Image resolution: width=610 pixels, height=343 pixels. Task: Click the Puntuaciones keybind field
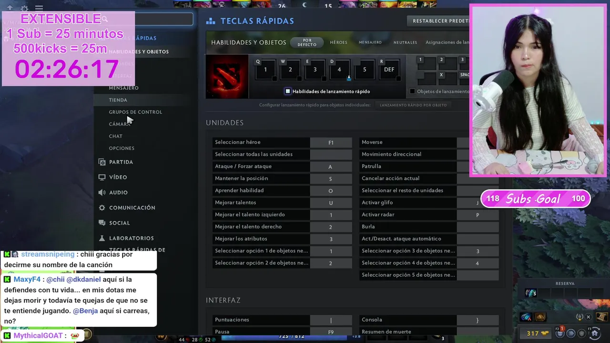[331, 320]
